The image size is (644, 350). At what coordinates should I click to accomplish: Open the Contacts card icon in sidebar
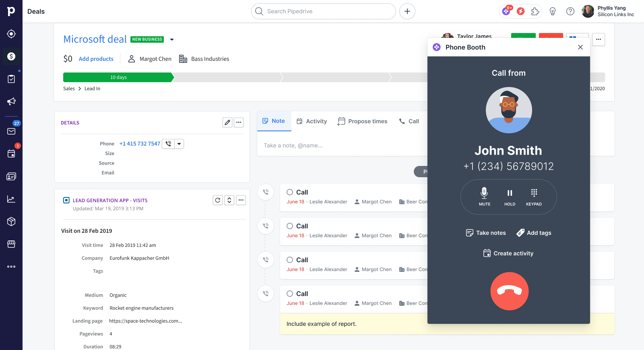(11, 176)
